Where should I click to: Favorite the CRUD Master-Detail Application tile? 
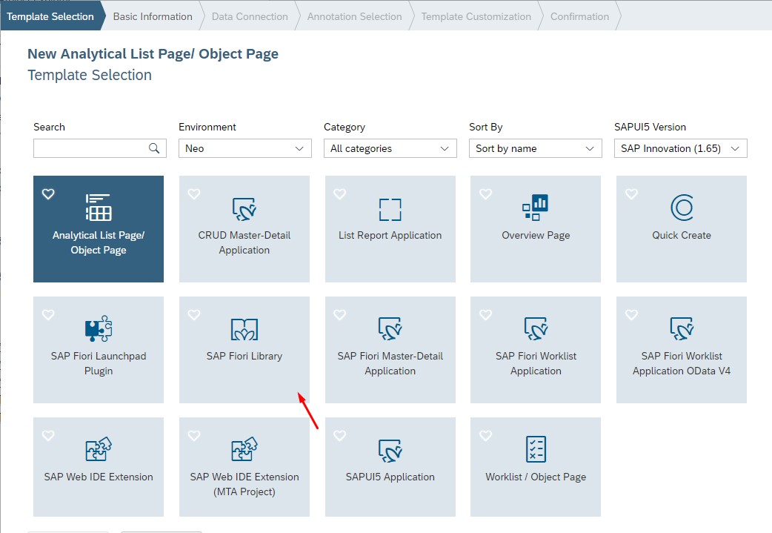point(193,193)
